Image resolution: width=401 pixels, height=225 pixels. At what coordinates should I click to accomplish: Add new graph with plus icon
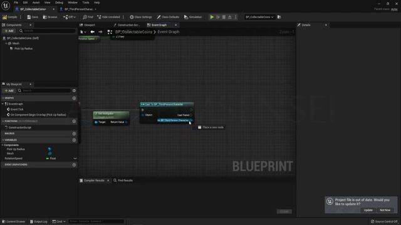click(74, 98)
